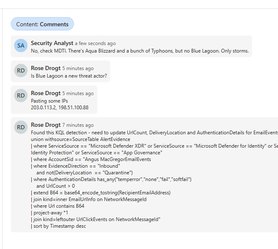Screen dimensions: 278x249
Task: Click the 'sort by Timestamp desc' query line
Action: pyautogui.click(x=58, y=226)
